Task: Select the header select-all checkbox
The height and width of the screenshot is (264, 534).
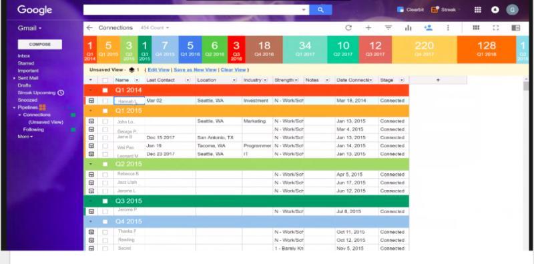Action: coord(105,80)
